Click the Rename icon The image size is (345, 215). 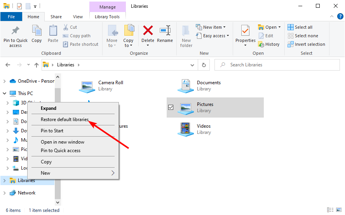(165, 30)
